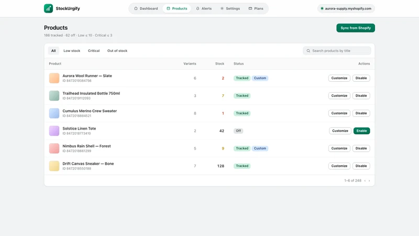Viewport: 419px width, 236px height.
Task: Click Drift Canvas Sneaker thumbnail
Action: [x=54, y=166]
